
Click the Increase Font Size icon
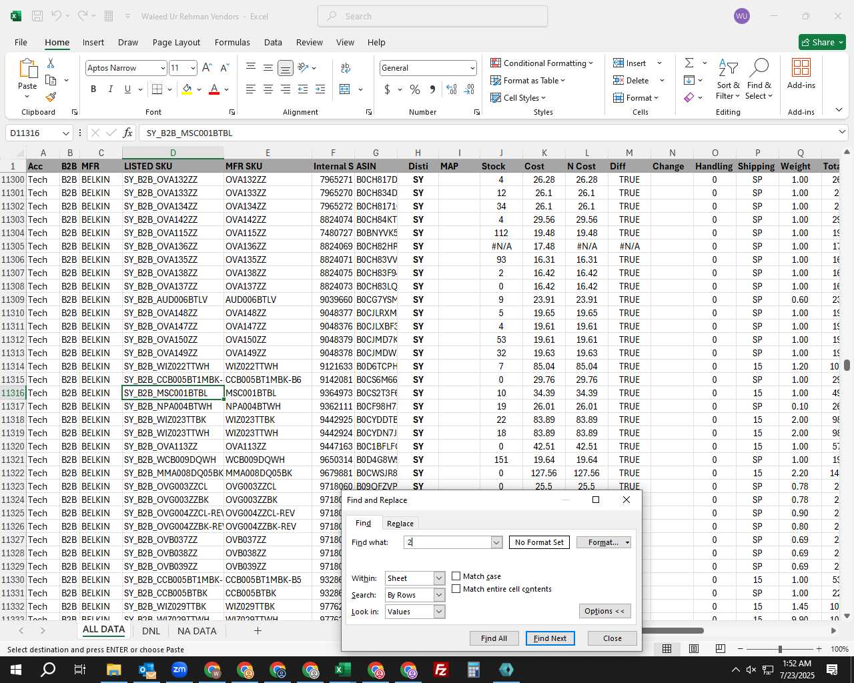(x=207, y=68)
